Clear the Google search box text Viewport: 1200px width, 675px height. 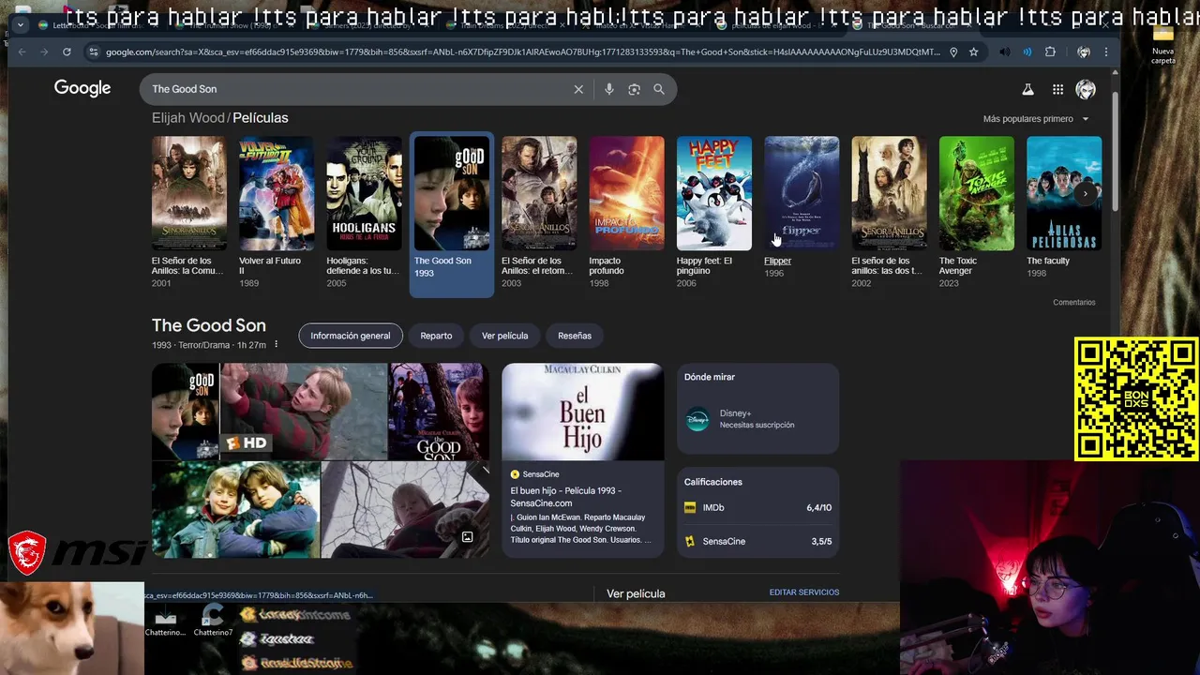coord(578,89)
